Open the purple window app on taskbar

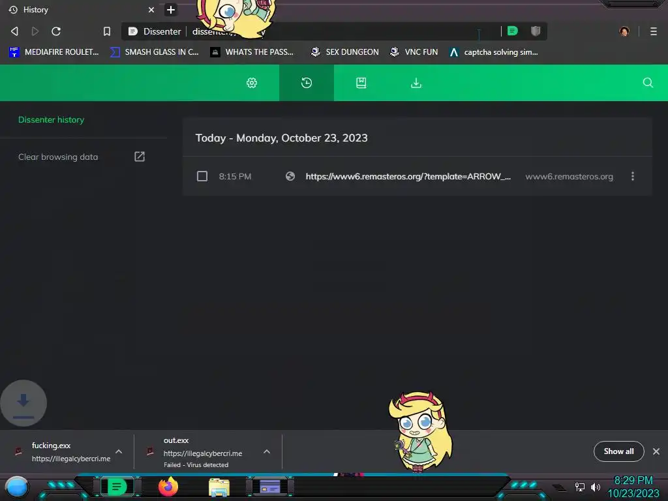tap(269, 487)
